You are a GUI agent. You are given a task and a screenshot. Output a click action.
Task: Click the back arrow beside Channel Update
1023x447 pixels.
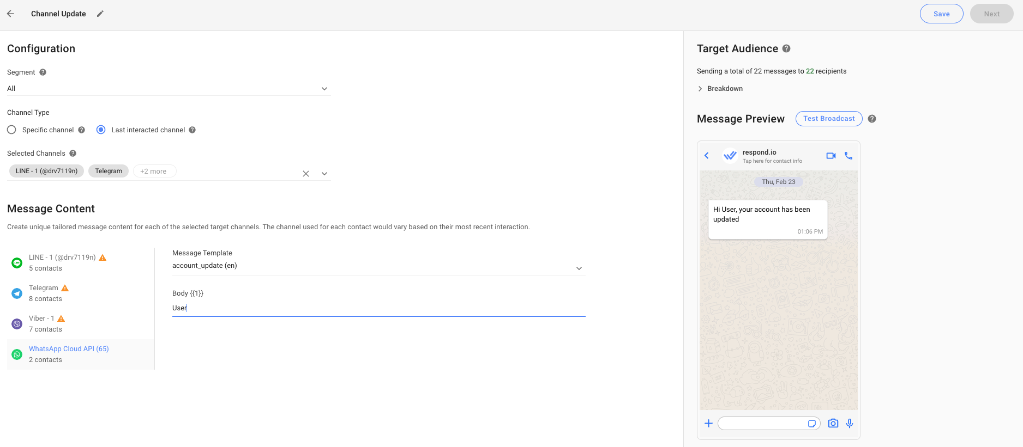pyautogui.click(x=10, y=14)
